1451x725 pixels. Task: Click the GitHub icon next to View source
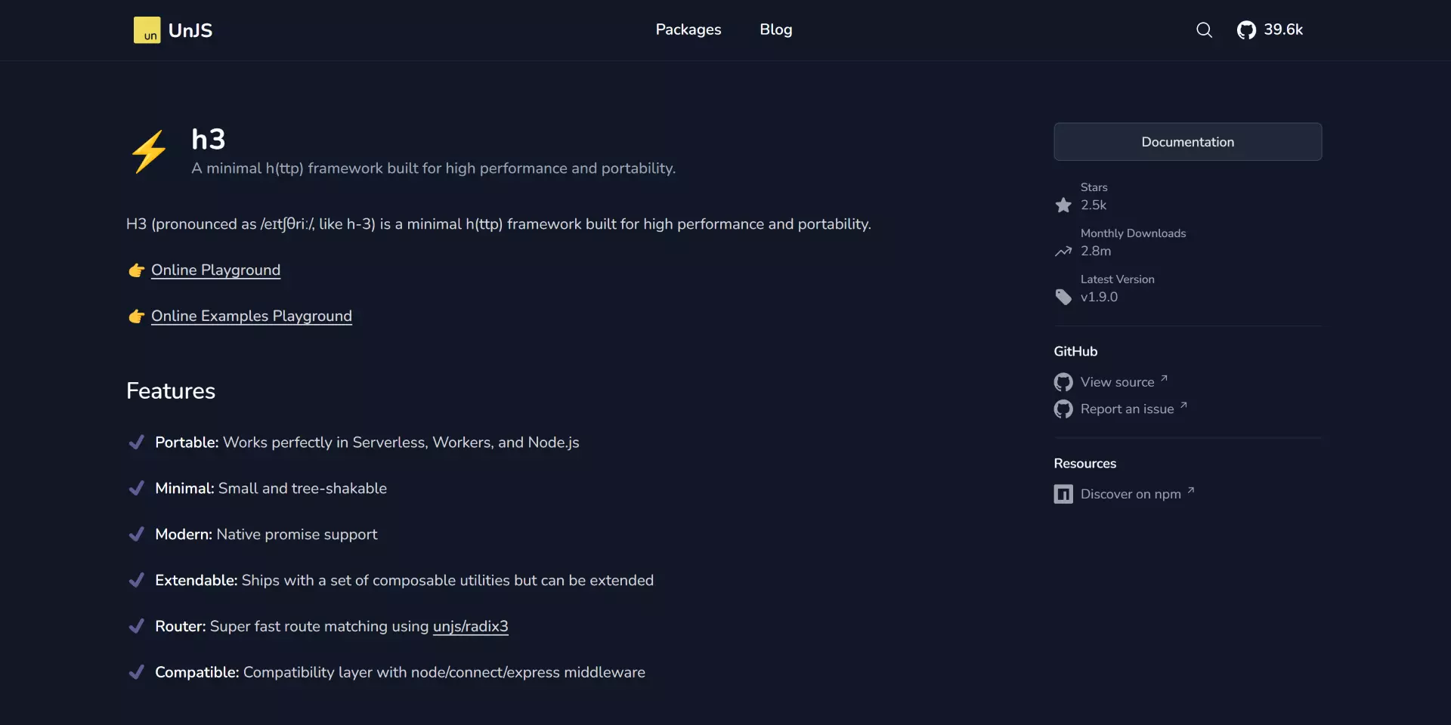click(x=1063, y=382)
